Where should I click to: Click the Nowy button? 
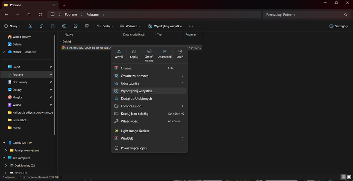(x=12, y=26)
